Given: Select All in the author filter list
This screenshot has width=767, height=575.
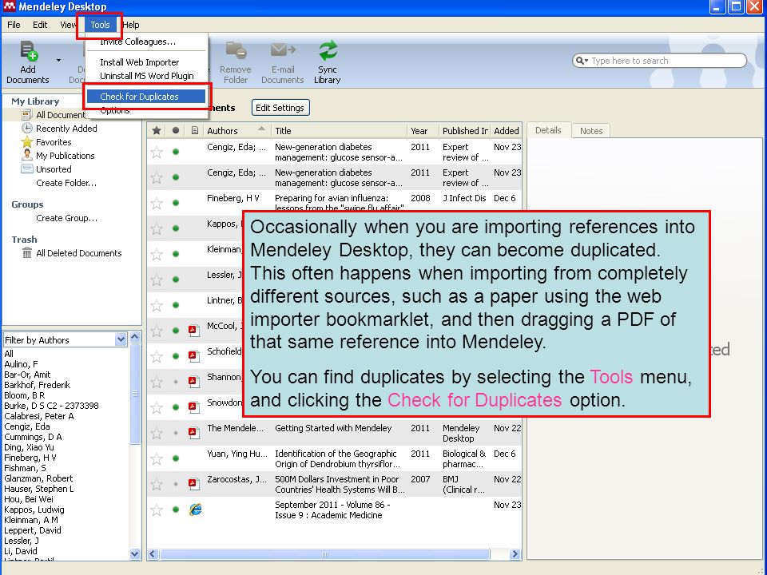Looking at the screenshot, I should pyautogui.click(x=9, y=354).
